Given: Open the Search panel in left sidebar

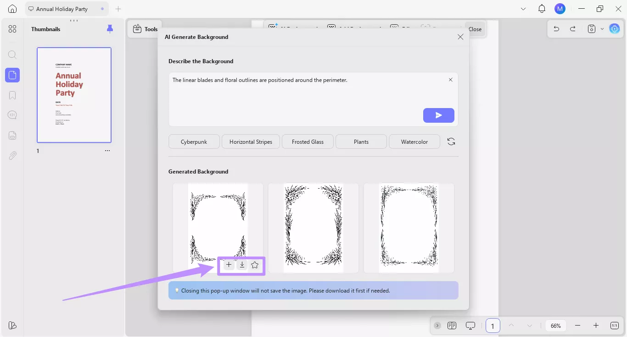Looking at the screenshot, I should pos(12,54).
